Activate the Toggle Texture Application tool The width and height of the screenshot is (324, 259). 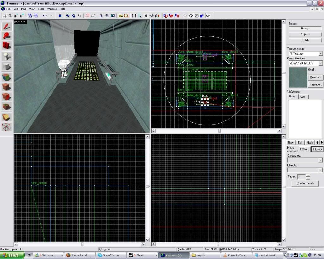7,77
